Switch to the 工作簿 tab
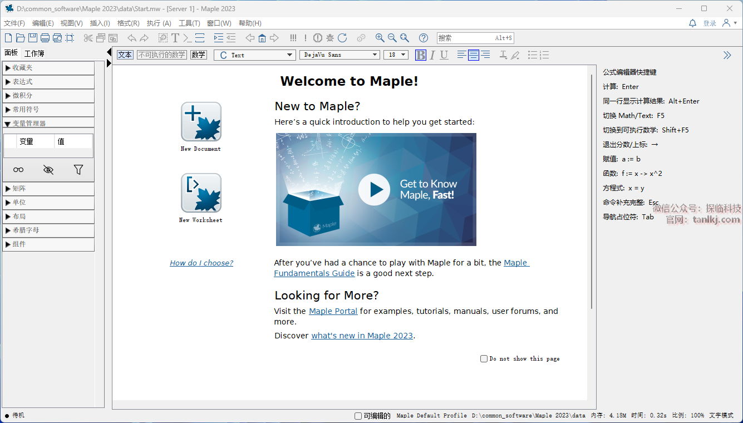The width and height of the screenshot is (743, 423). click(34, 53)
